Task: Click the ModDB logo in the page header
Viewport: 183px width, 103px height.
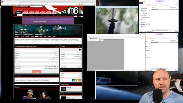Action: pos(71,11)
